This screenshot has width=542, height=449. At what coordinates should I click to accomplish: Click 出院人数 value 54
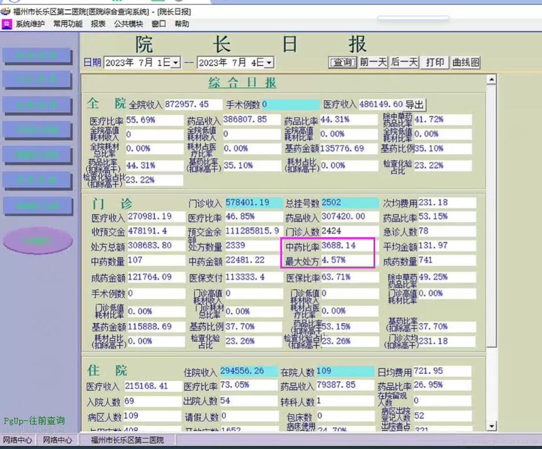click(x=249, y=401)
